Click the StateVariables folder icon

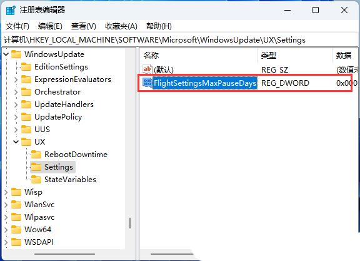[36, 180]
